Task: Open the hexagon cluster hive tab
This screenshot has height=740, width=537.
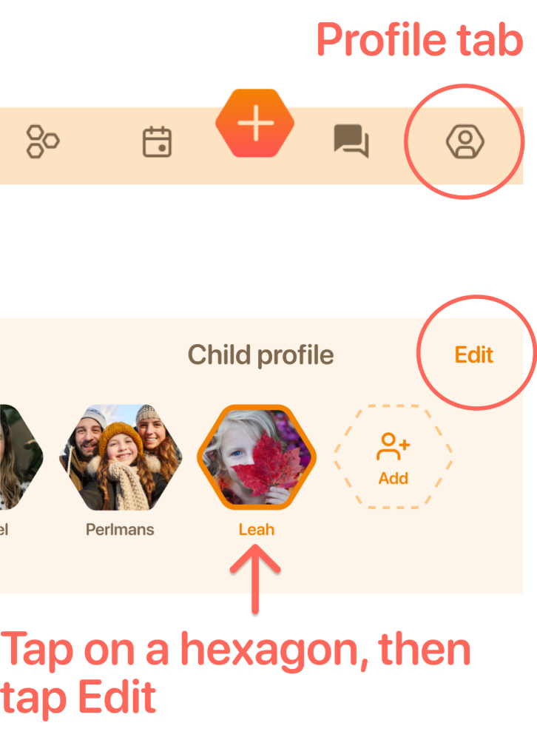Action: click(x=42, y=141)
